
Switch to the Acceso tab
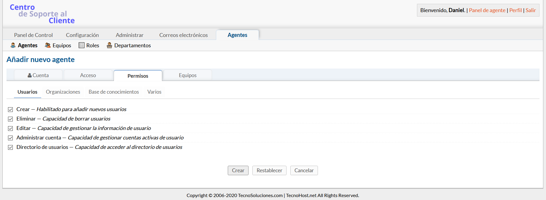(88, 75)
